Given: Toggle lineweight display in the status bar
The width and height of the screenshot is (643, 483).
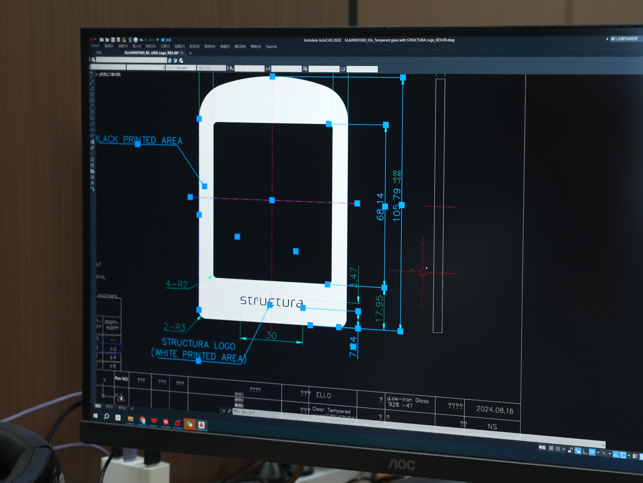Looking at the screenshot, I should tap(635, 456).
